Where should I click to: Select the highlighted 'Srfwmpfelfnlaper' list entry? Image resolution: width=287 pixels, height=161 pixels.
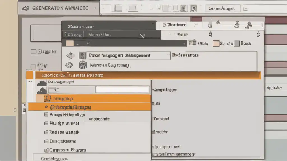pyautogui.click(x=89, y=107)
